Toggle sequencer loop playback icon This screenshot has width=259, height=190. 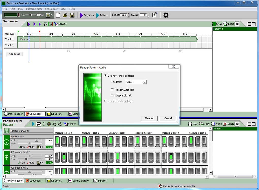tap(45, 24)
